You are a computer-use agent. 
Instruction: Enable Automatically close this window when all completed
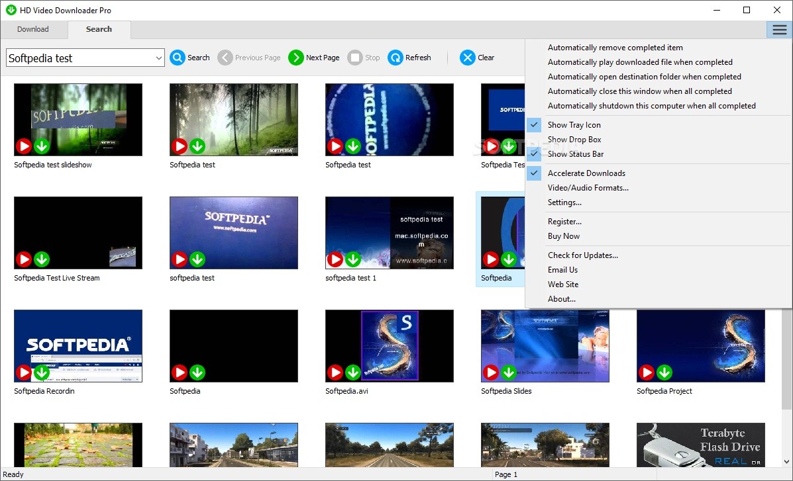point(657,91)
